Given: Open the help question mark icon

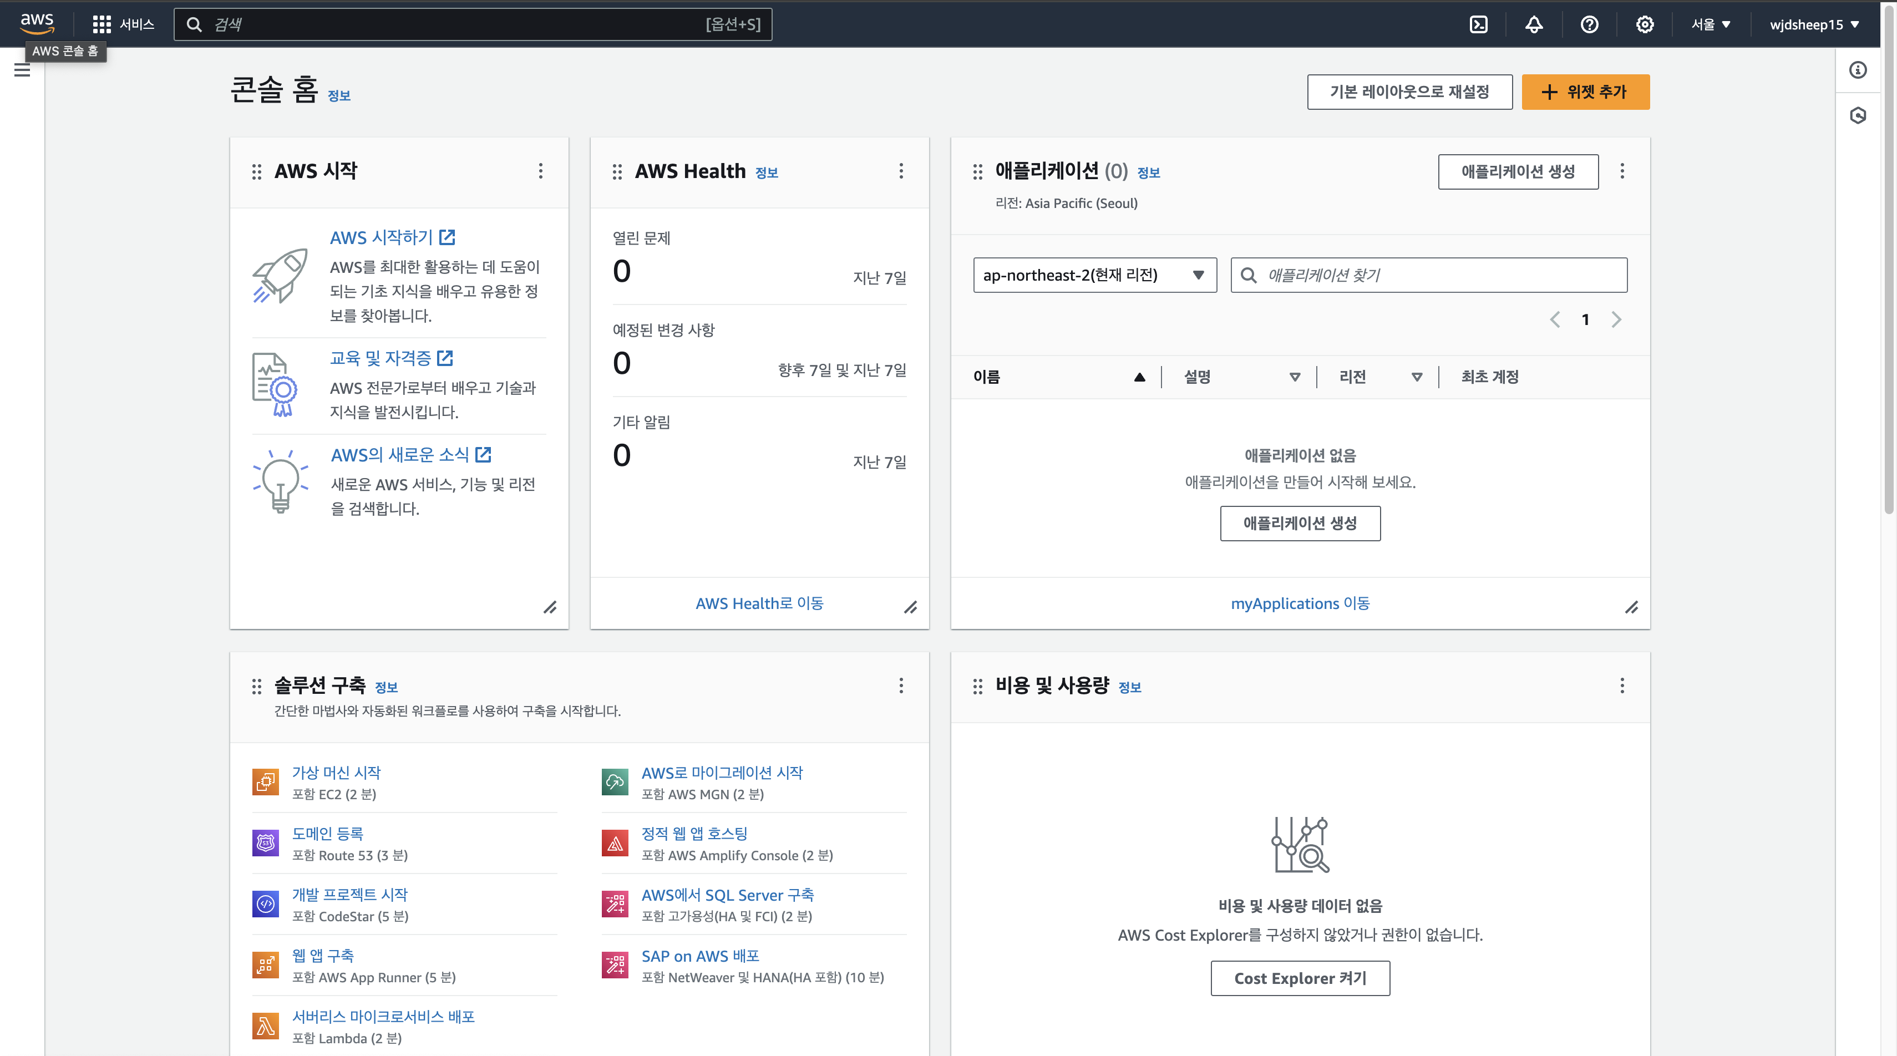Looking at the screenshot, I should click(1589, 24).
